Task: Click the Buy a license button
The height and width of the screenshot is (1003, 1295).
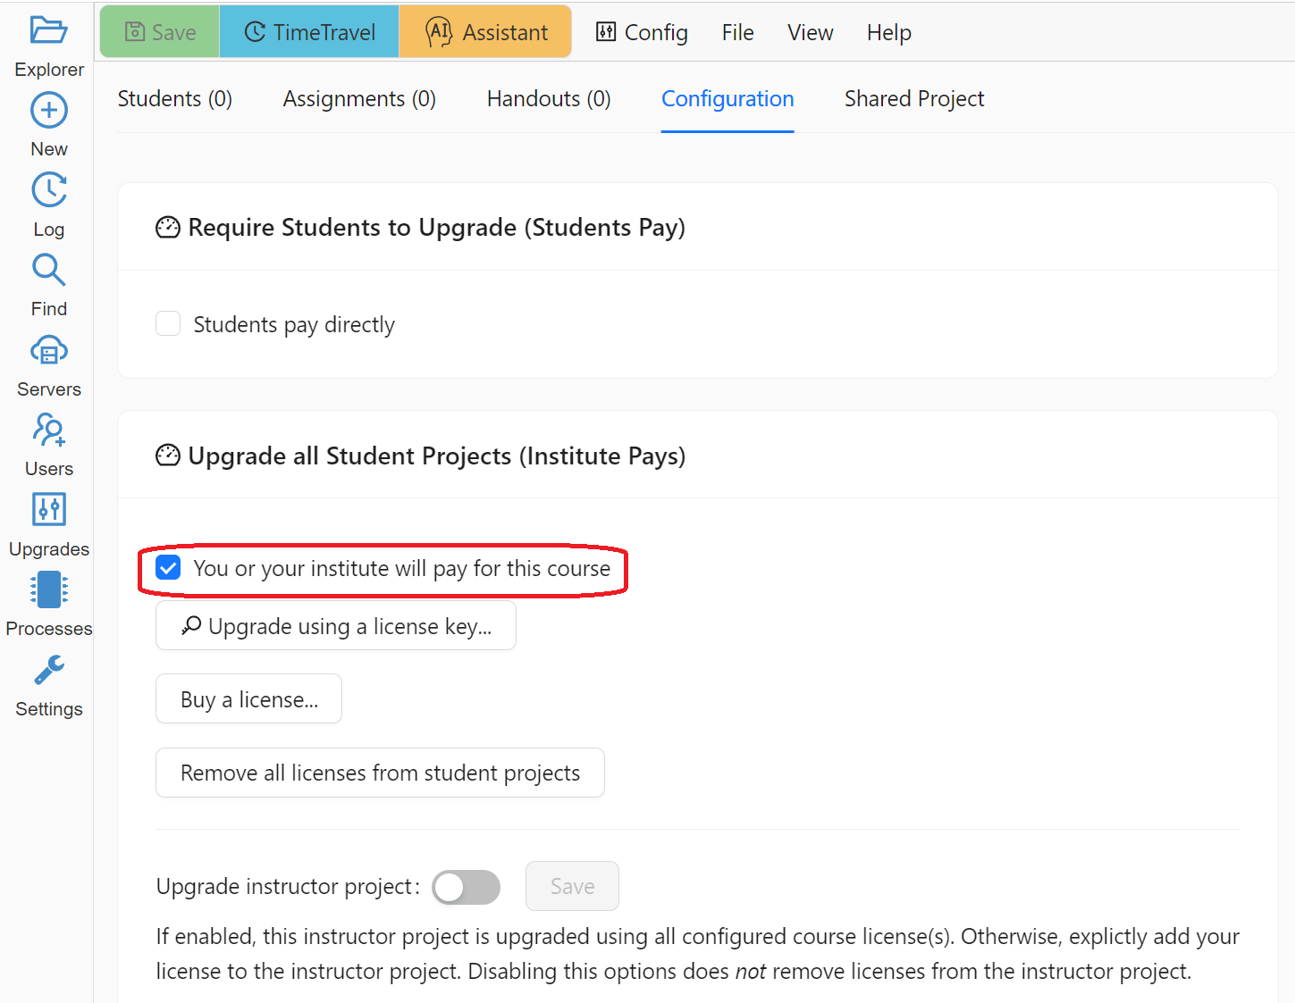Action: [x=248, y=699]
